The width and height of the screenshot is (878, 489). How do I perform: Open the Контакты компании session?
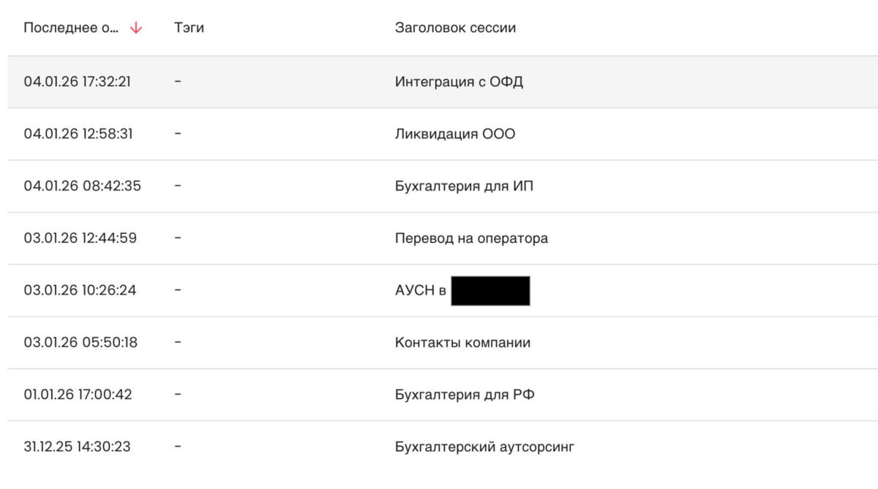462,342
